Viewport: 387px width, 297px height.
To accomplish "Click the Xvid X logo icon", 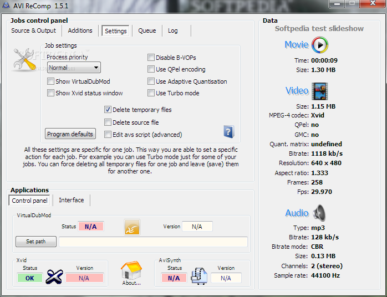I will click(x=54, y=276).
